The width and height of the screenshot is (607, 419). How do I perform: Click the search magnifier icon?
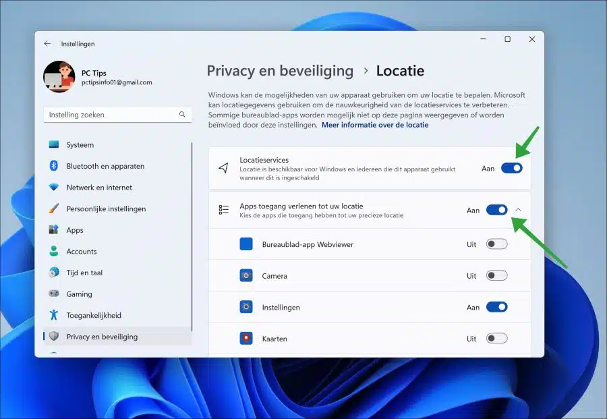(x=182, y=114)
